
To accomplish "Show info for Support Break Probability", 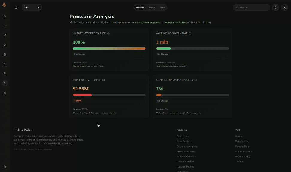I will coord(195,80).
